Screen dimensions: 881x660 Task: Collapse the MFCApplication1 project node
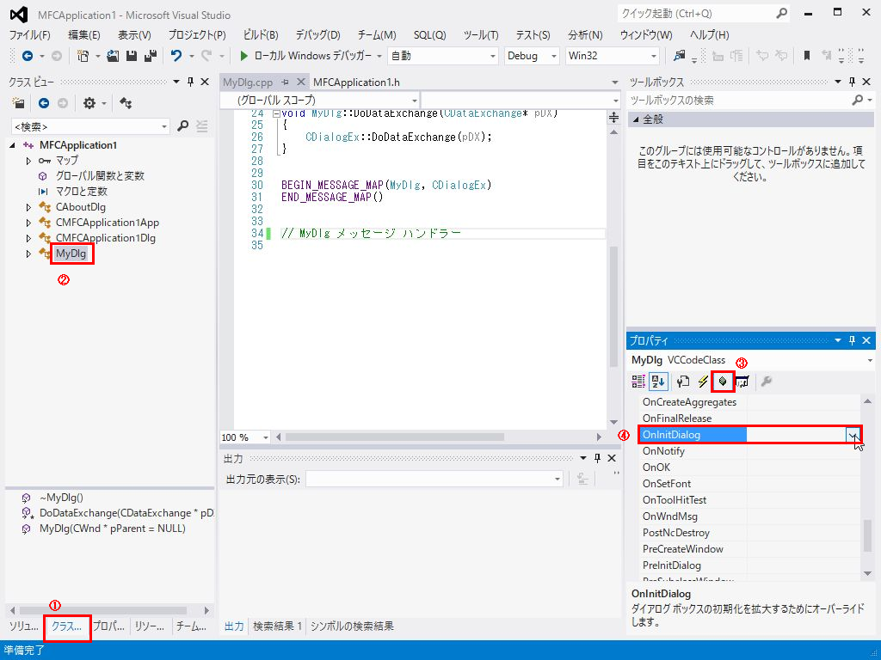[12, 145]
